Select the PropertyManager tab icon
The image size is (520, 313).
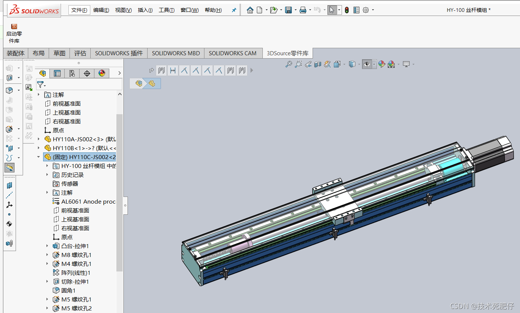[57, 73]
